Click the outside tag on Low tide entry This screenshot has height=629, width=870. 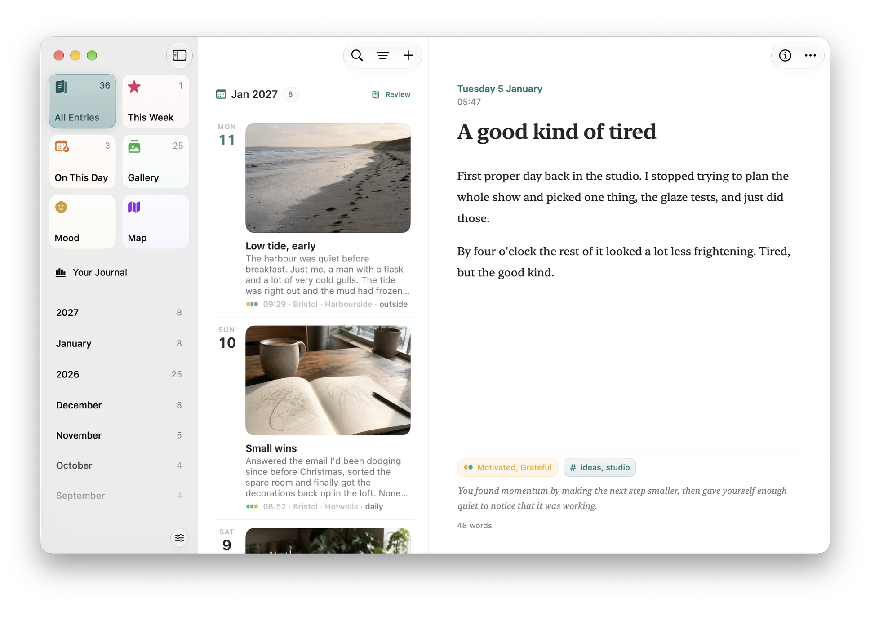[x=393, y=304]
